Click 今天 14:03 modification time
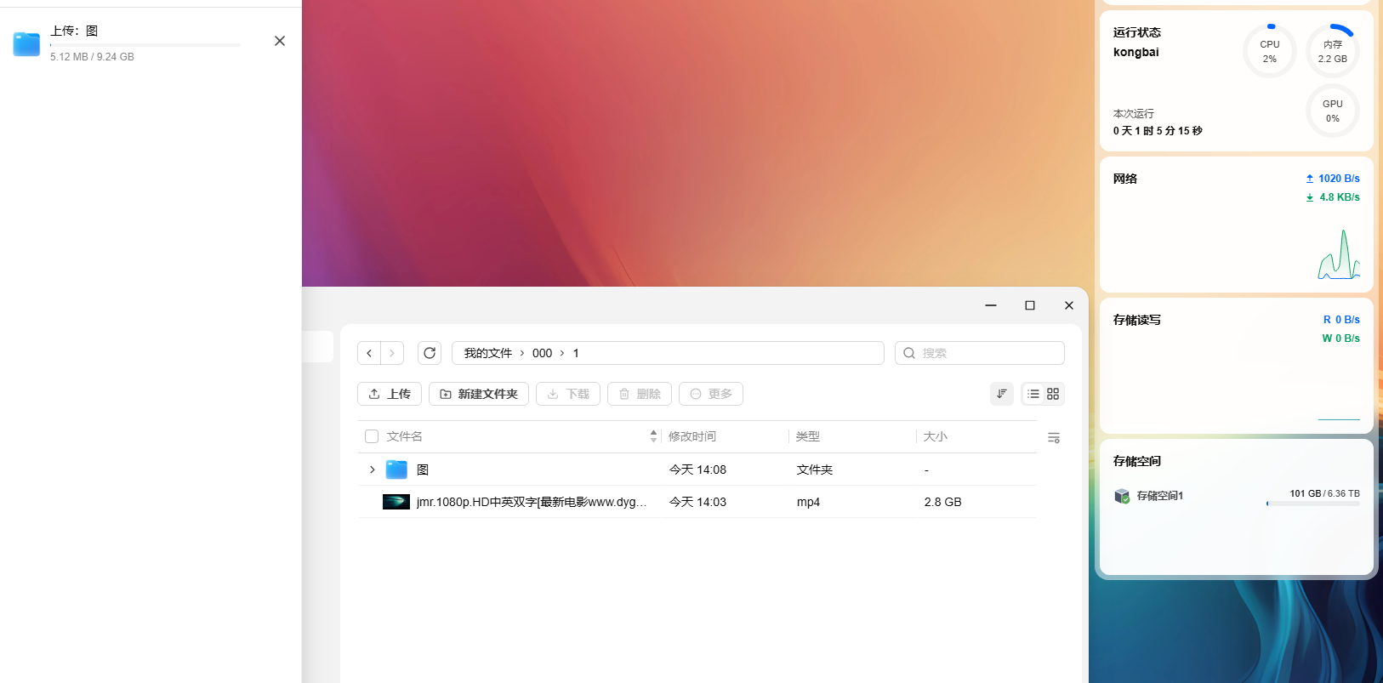 click(697, 502)
